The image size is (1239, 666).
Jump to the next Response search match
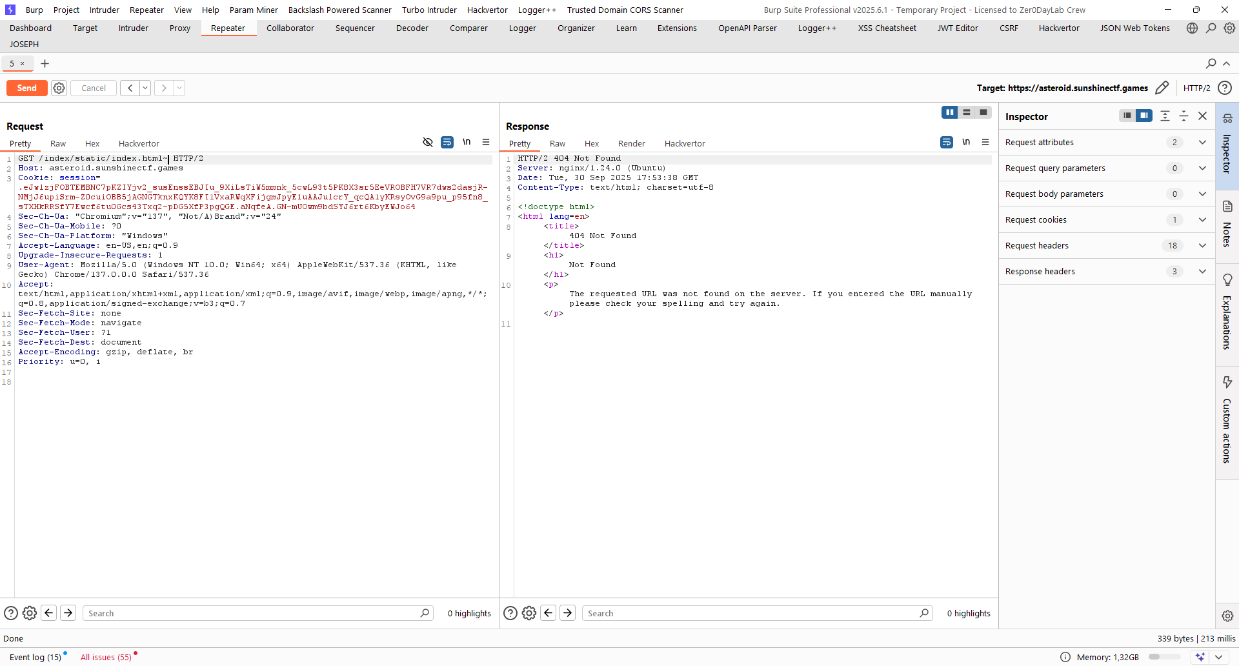point(568,613)
